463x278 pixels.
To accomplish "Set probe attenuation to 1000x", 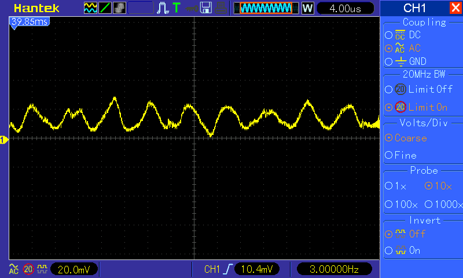I will (428, 204).
